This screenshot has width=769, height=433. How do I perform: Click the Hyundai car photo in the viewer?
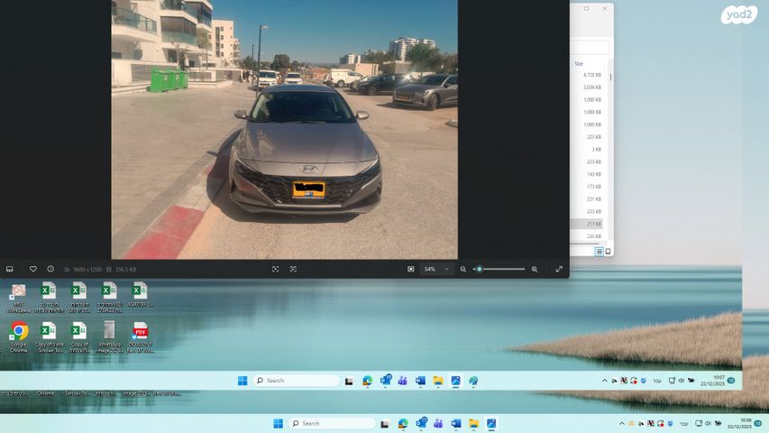tap(285, 129)
